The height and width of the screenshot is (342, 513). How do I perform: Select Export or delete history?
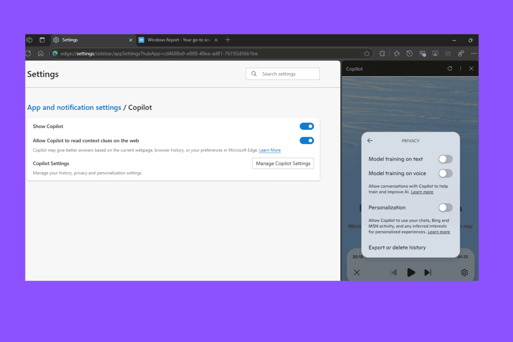(397, 247)
